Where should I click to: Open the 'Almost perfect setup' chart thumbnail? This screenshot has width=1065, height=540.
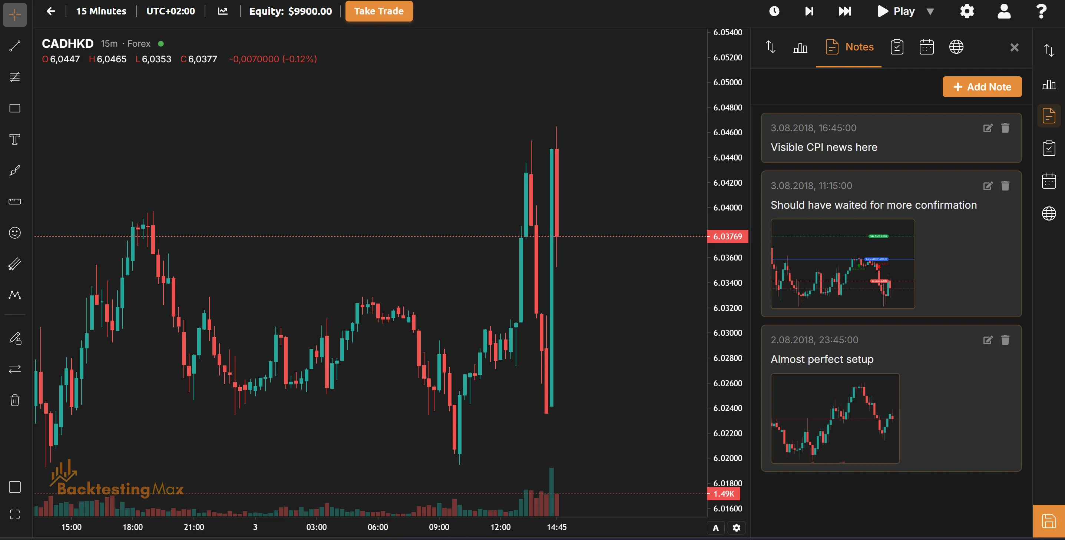pyautogui.click(x=835, y=418)
